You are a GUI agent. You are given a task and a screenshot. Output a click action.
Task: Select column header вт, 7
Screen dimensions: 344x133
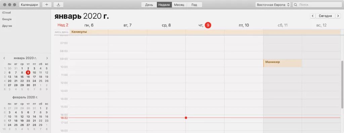(x=127, y=25)
